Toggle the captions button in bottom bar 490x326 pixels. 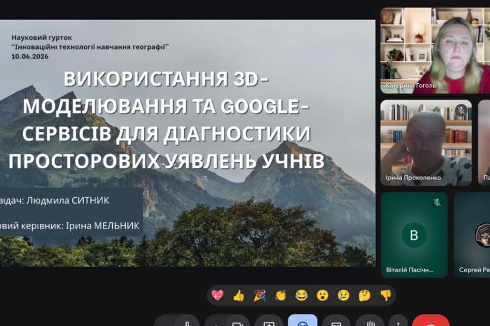(x=336, y=321)
